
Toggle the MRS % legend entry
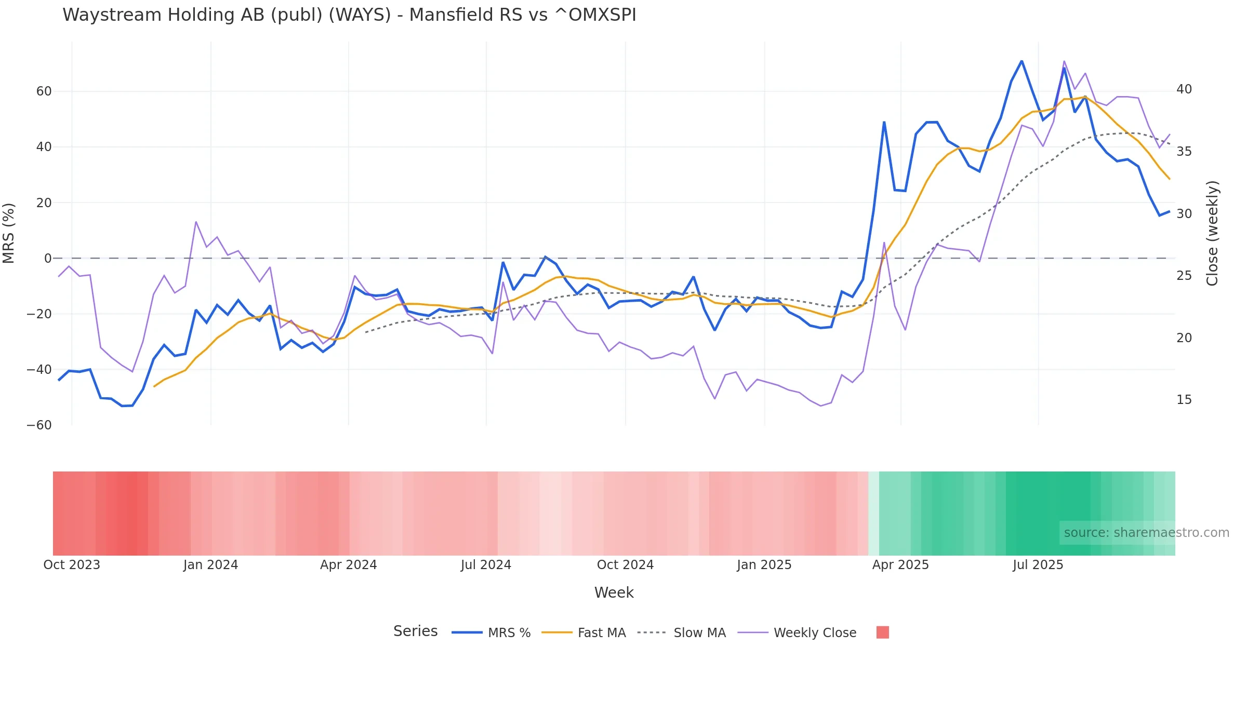491,632
